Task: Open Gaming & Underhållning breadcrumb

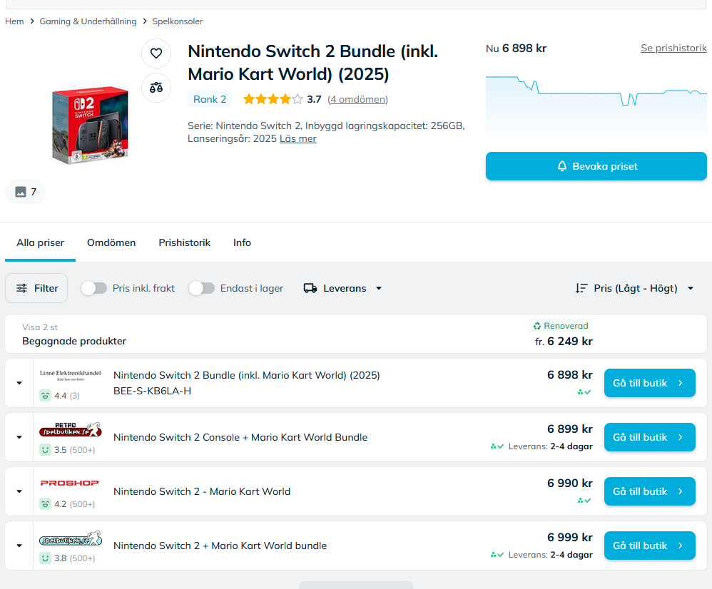Action: 88,21
